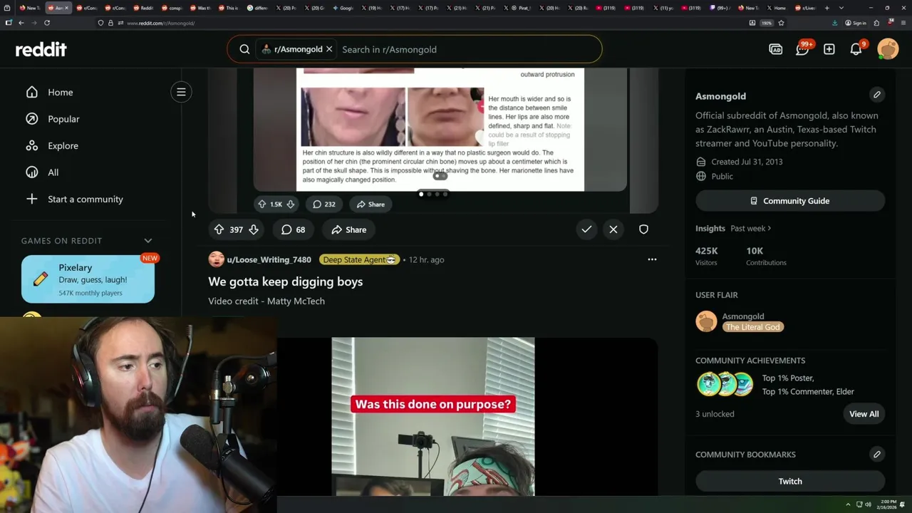Image resolution: width=912 pixels, height=513 pixels.
Task: Open the browser downloads icon
Action: tap(834, 23)
